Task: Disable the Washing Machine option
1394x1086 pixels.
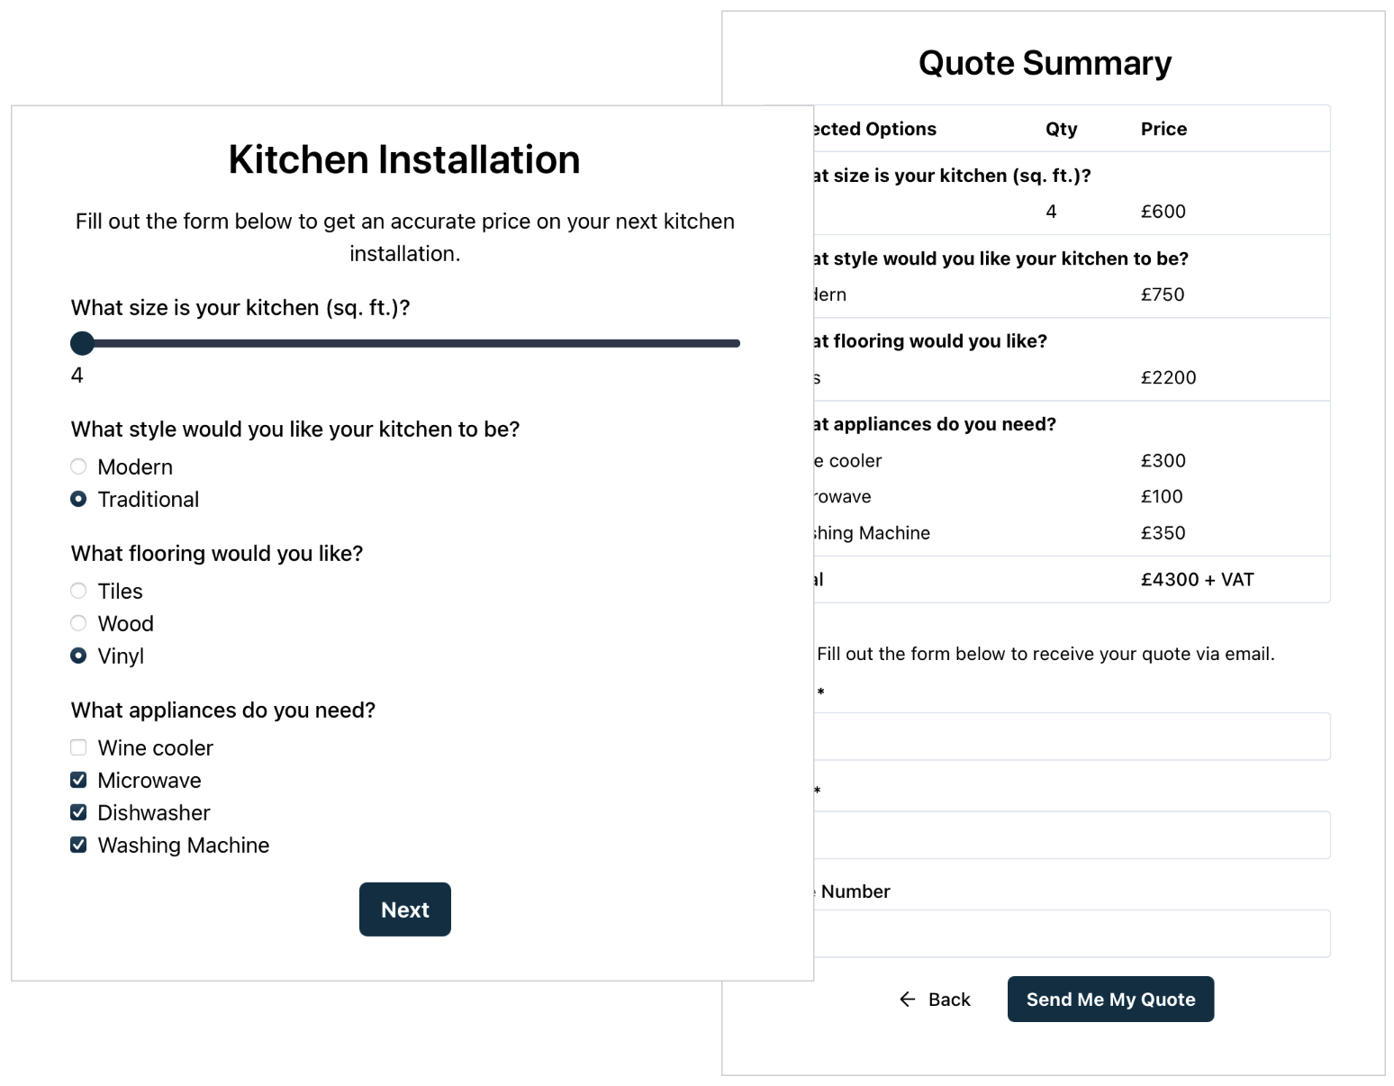Action: tap(78, 845)
